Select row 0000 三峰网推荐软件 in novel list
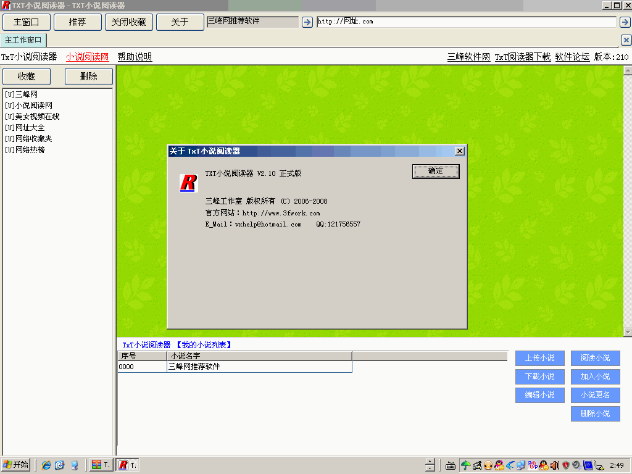632x474 pixels. (x=235, y=367)
